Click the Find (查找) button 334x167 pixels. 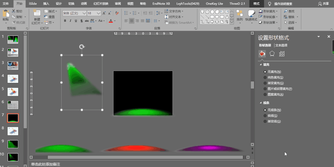289,11
